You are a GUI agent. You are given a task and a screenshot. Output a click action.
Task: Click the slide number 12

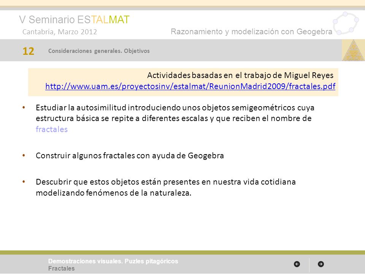click(29, 51)
